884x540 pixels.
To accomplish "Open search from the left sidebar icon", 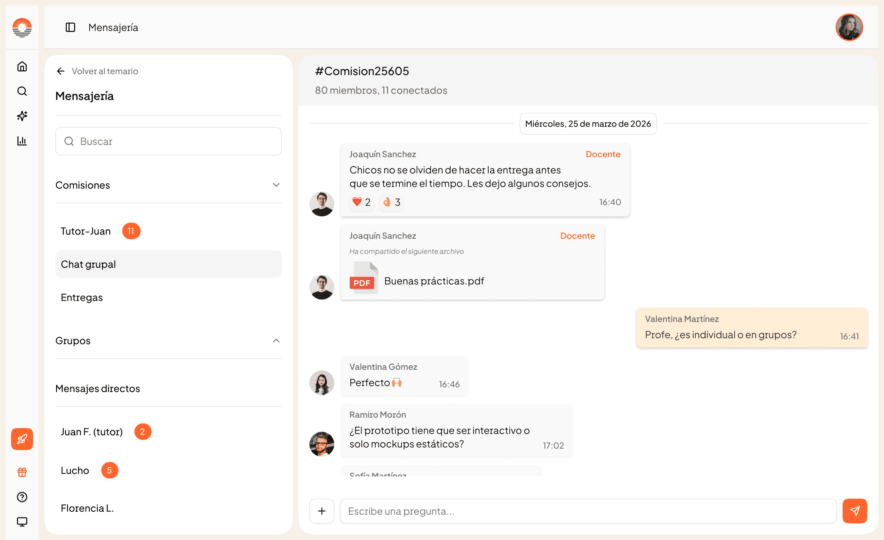I will coord(22,91).
